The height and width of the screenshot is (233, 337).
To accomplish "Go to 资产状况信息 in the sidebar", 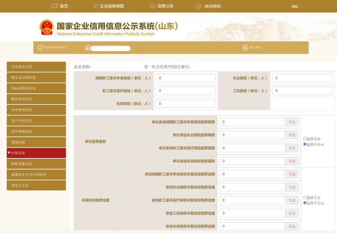I will (36, 121).
